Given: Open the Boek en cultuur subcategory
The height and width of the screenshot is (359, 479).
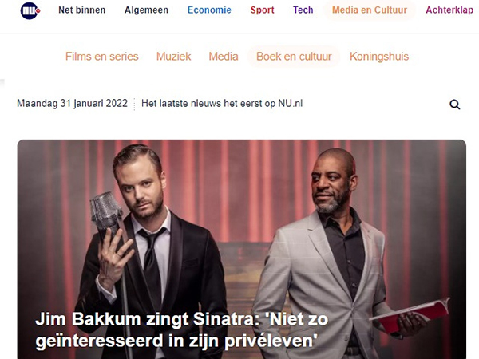Looking at the screenshot, I should pyautogui.click(x=294, y=57).
